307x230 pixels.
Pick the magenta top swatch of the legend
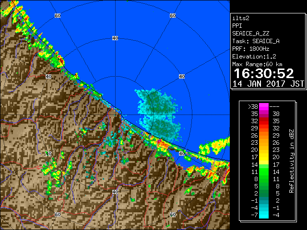pos(264,107)
